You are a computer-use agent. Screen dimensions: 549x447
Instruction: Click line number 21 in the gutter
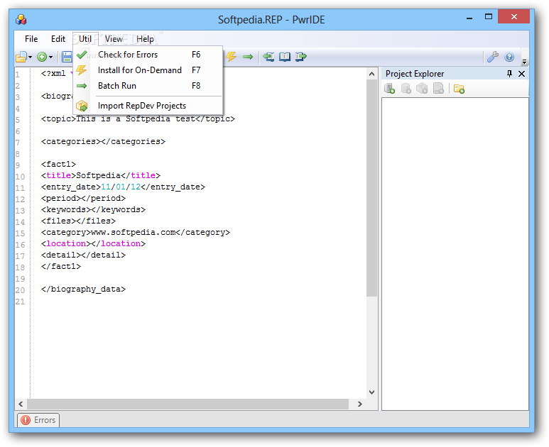(21, 302)
